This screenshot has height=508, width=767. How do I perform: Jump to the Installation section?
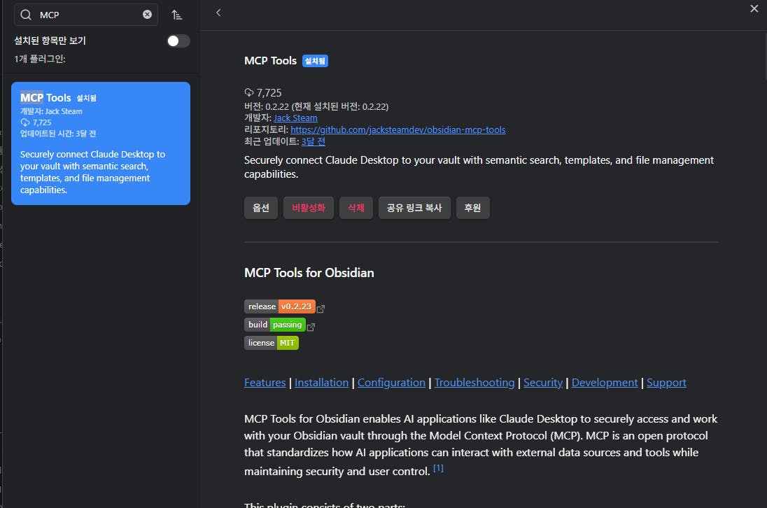[321, 382]
